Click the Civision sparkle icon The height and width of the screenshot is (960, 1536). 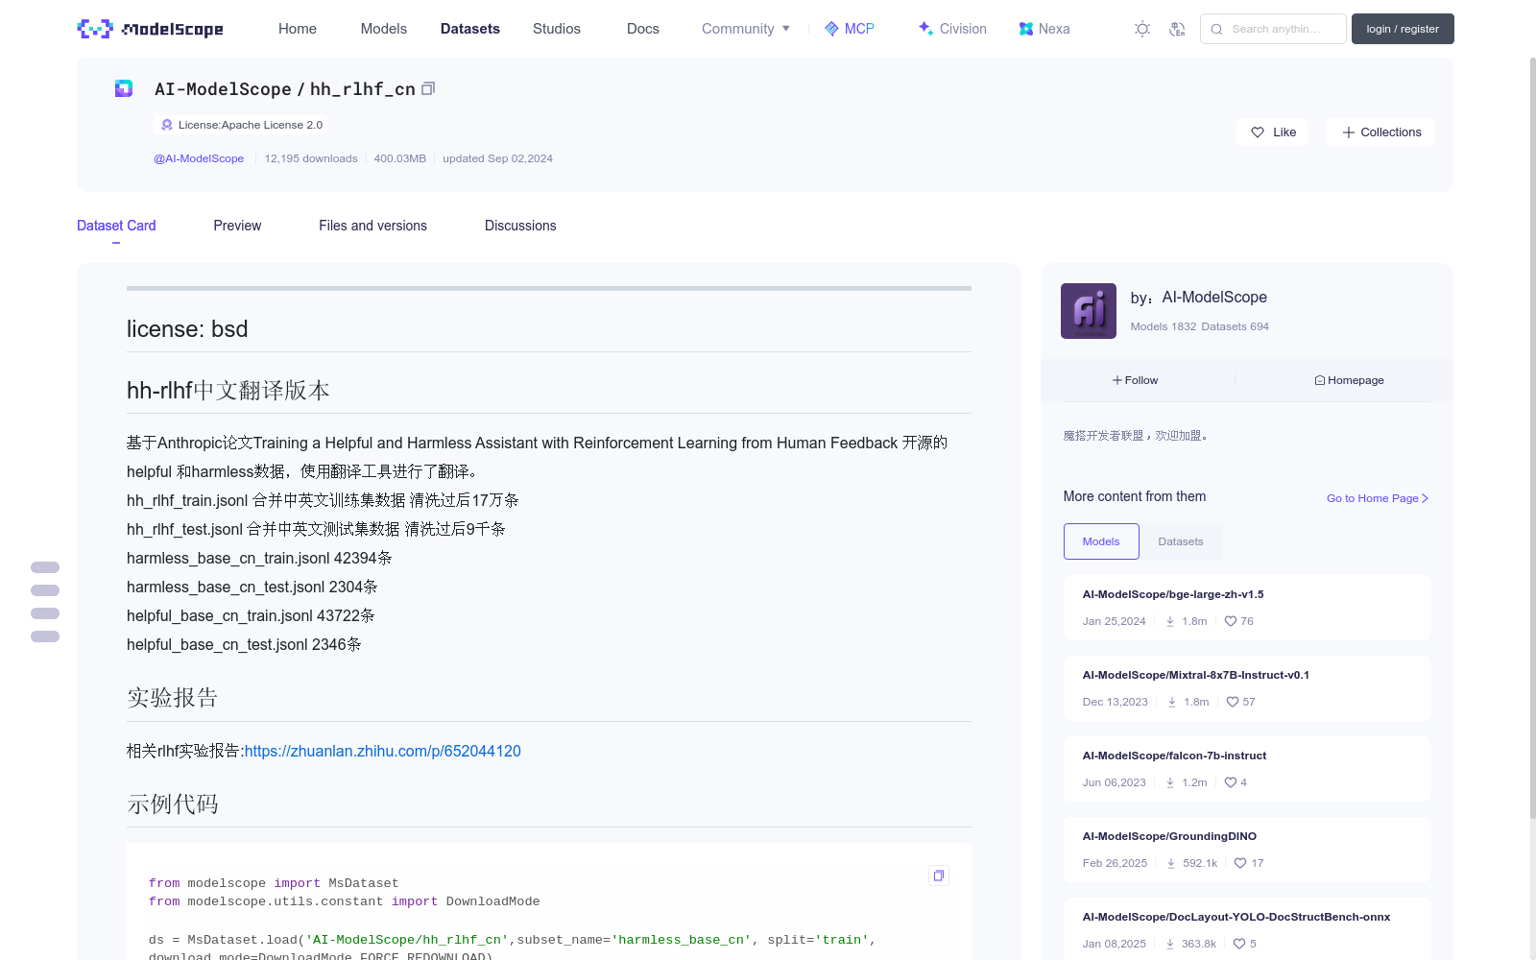[x=925, y=29]
